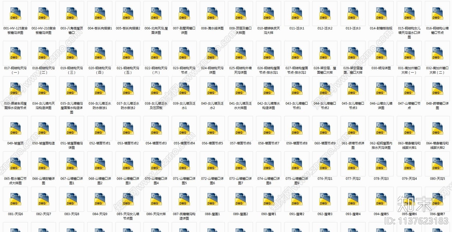Select the 021-钢结构天沟(五) DWG icon

point(128,53)
